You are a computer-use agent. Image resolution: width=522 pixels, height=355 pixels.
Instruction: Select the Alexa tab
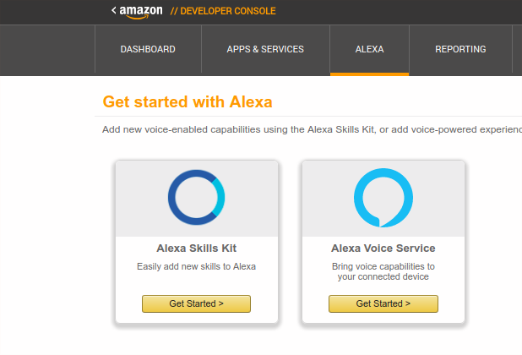pos(369,49)
